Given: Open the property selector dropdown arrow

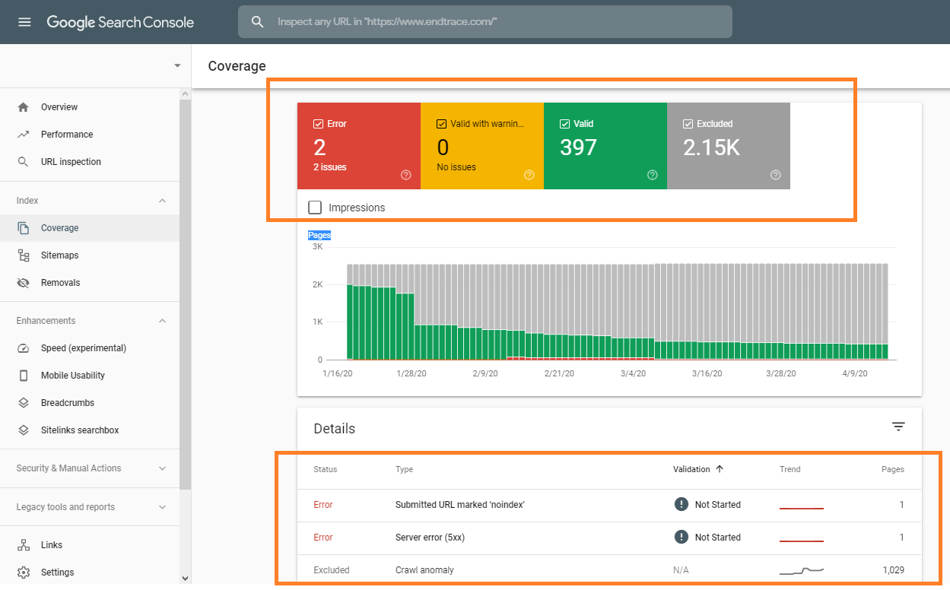Looking at the screenshot, I should pos(177,65).
